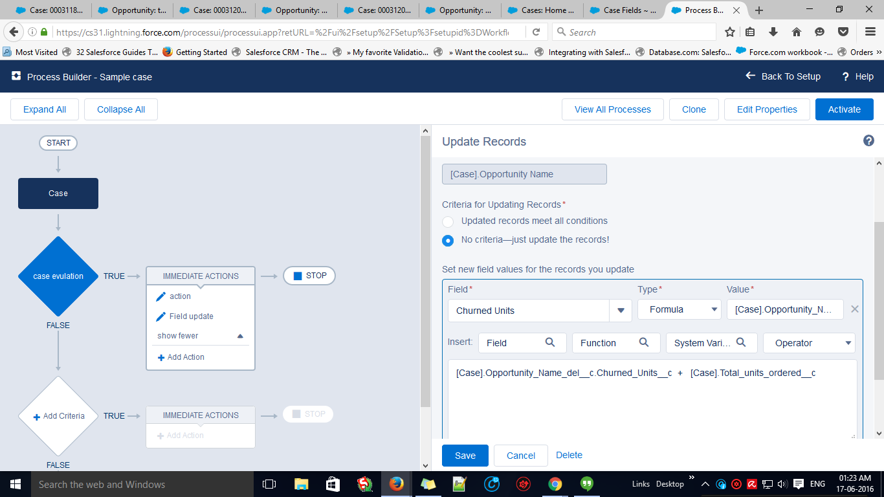Switch to the 'Opportunity: t...' browser tab
Image resolution: width=884 pixels, height=497 pixels.
(132, 10)
